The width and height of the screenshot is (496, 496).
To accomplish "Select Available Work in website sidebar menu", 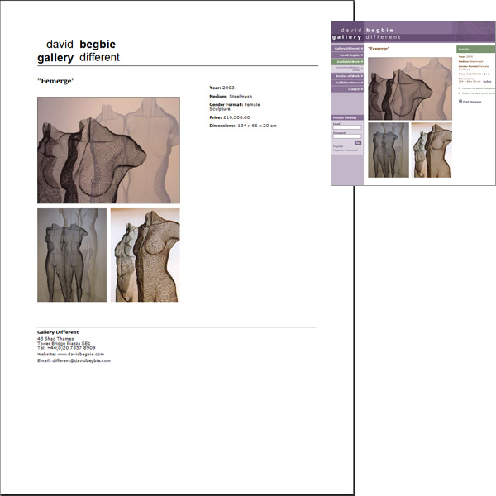I will point(347,62).
